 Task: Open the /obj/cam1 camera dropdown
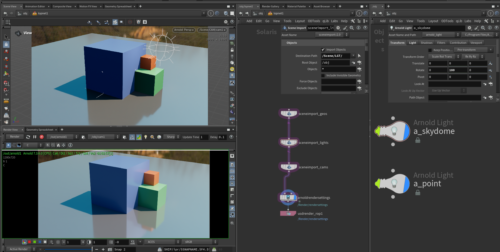click(104, 137)
